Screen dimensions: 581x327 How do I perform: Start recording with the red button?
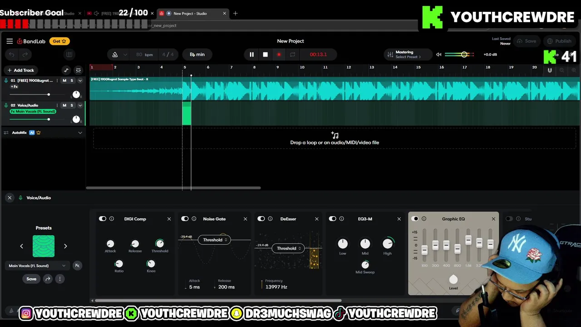(x=279, y=54)
